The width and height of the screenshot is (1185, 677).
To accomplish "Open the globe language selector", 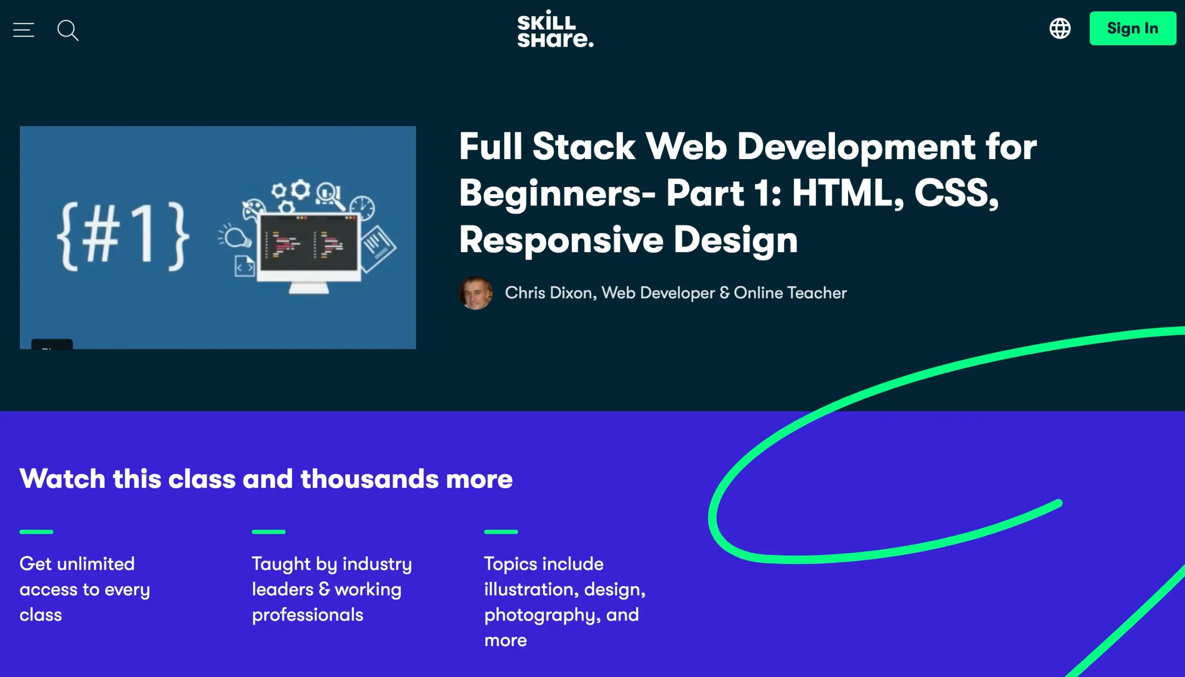I will [1060, 29].
